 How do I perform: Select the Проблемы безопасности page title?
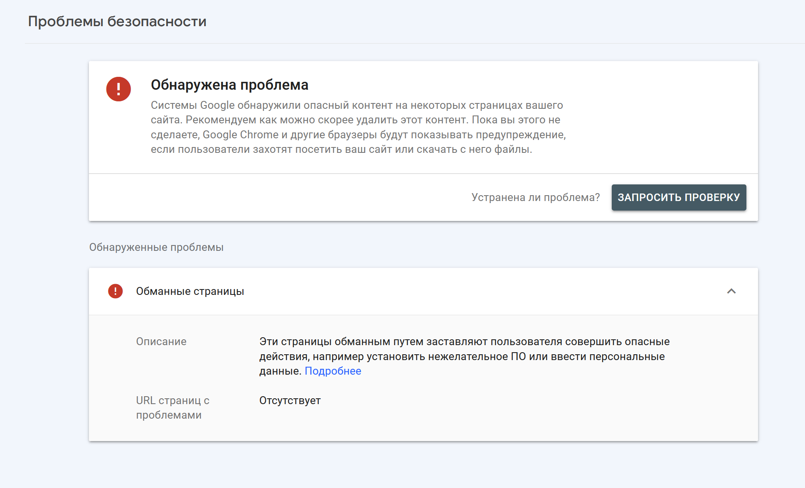click(117, 21)
